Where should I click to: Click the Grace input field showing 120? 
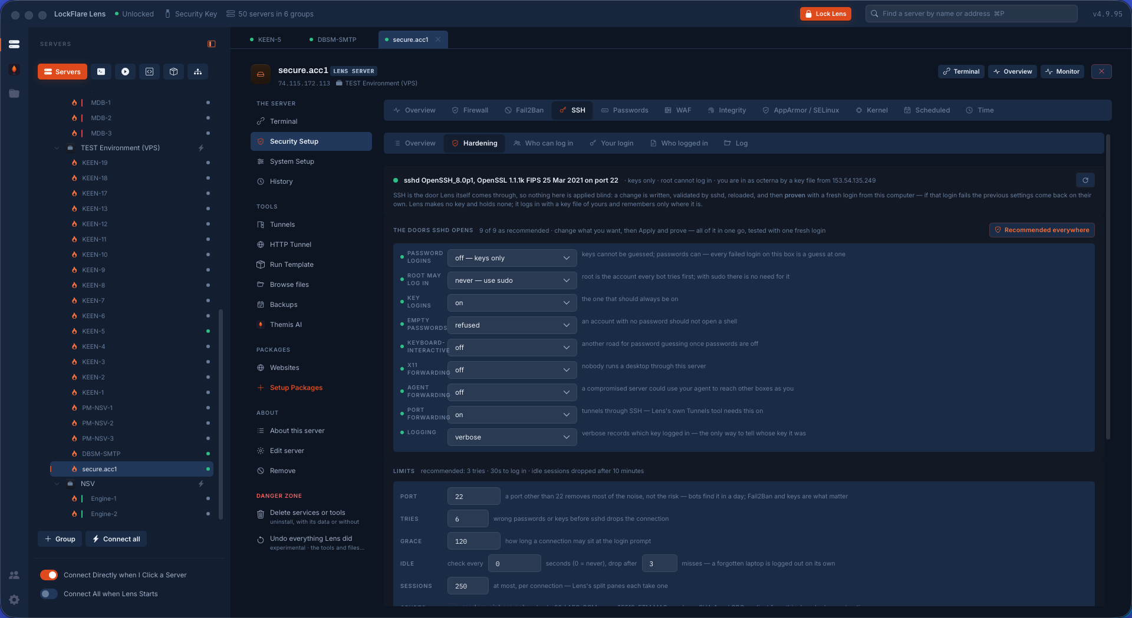474,541
